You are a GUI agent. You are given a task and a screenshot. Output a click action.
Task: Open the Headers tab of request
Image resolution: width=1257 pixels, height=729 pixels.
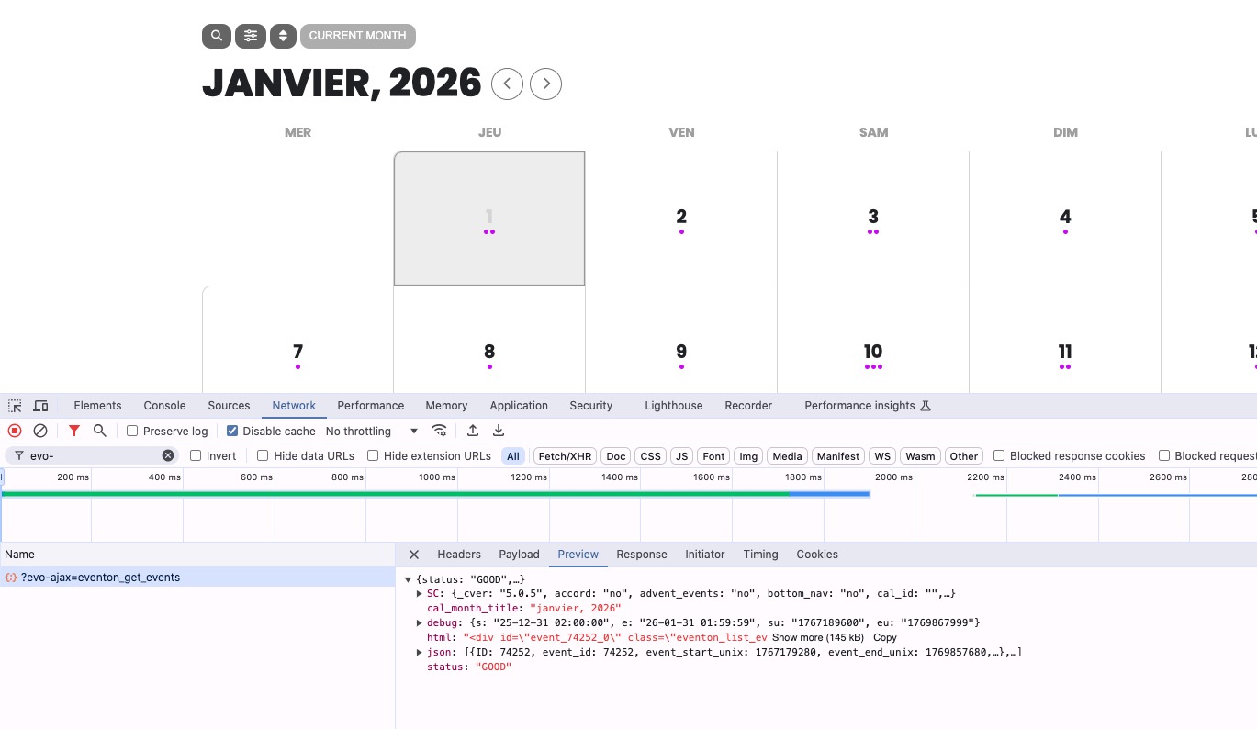459,555
